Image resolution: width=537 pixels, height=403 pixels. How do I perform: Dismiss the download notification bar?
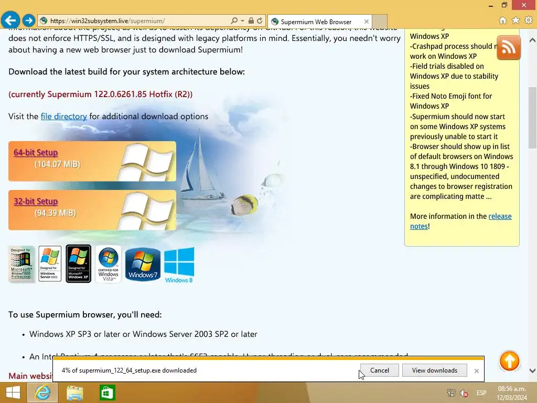[x=476, y=371]
